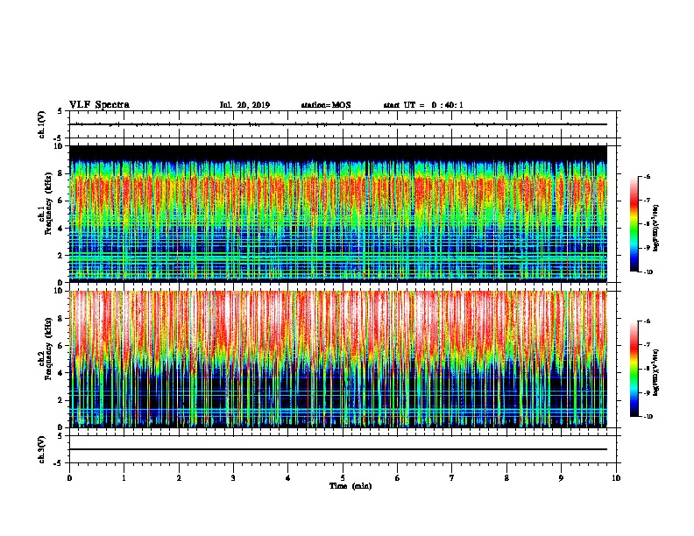Click the ch.2 spectrogram color scale bar

pyautogui.click(x=634, y=369)
